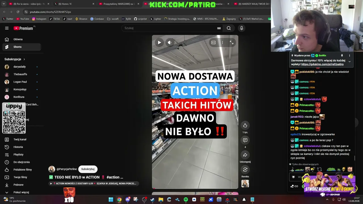Select Shorts in the sidebar

(x=22, y=47)
